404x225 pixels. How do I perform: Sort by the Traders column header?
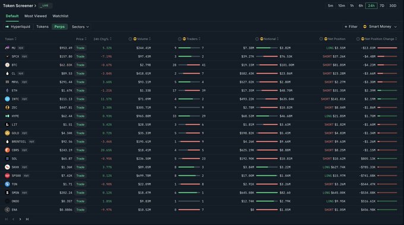point(191,39)
